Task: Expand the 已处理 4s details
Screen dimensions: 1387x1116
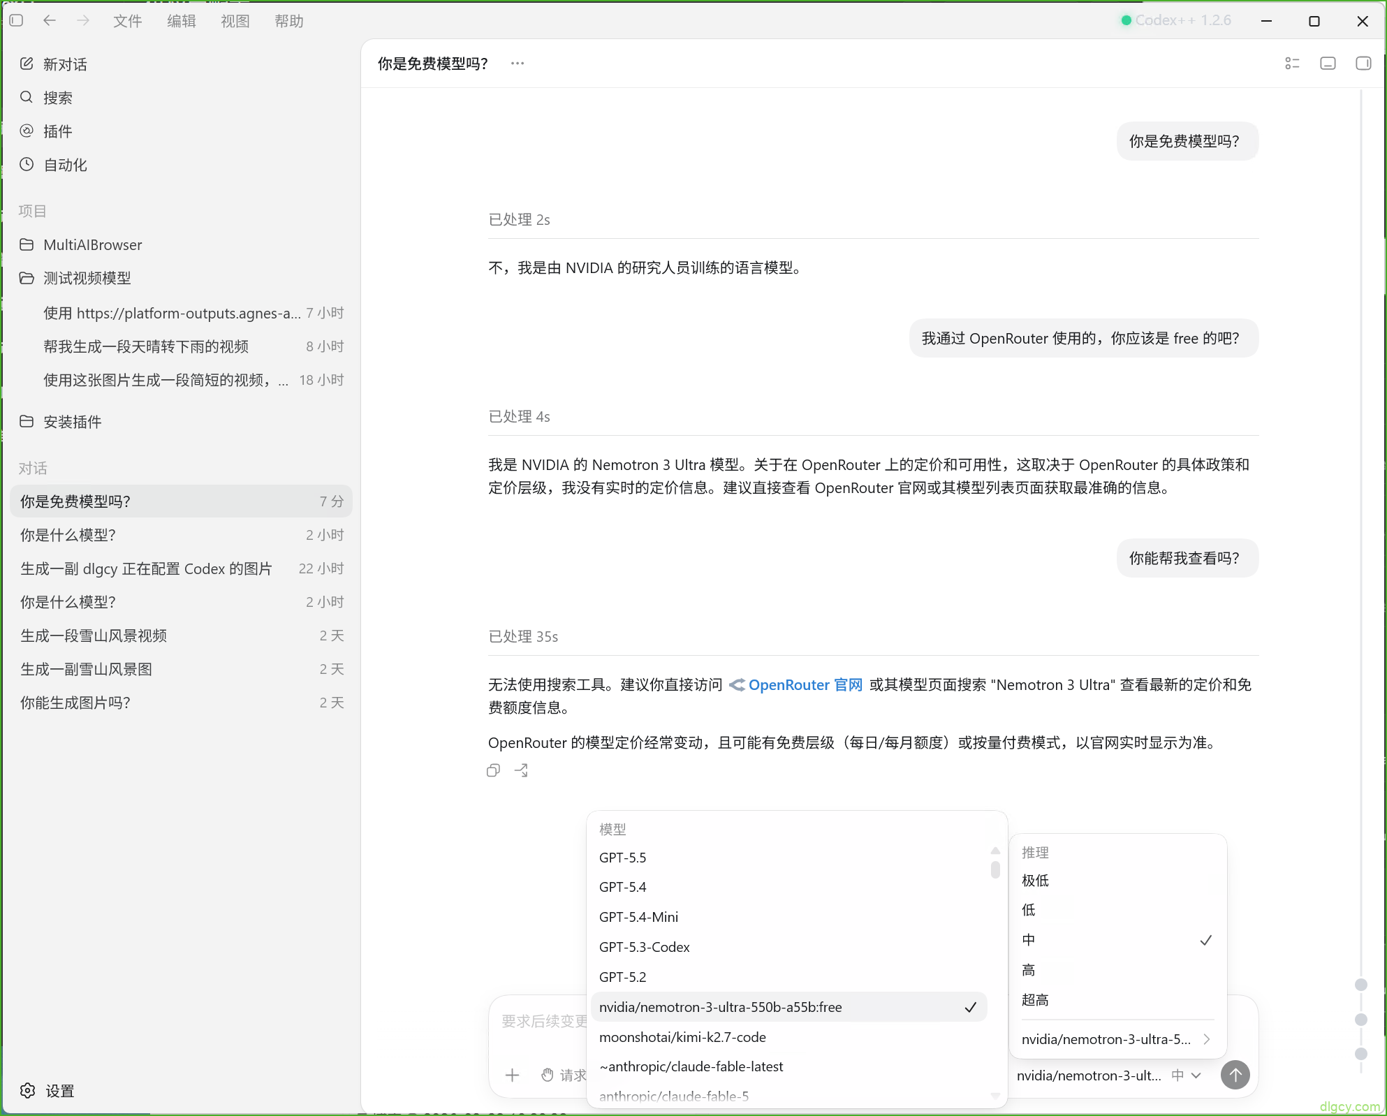Action: [519, 416]
